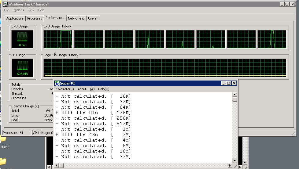Viewport: 299px width, 169px height.
Task: Click the Commit Charge 'Total' label
Action: (15, 111)
